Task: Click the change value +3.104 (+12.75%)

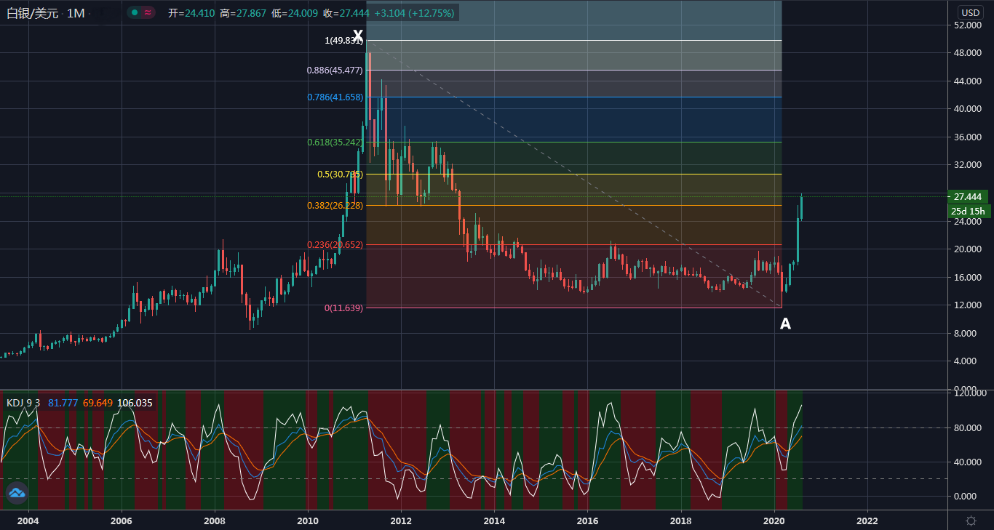Action: coord(415,13)
